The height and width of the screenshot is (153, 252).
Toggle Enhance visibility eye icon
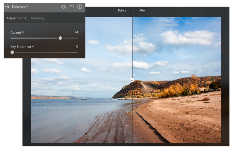pyautogui.click(x=64, y=7)
